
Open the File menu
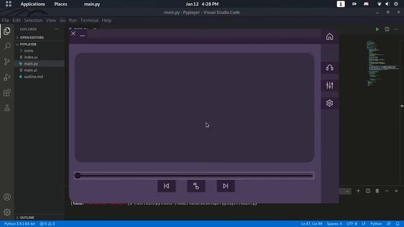5,20
